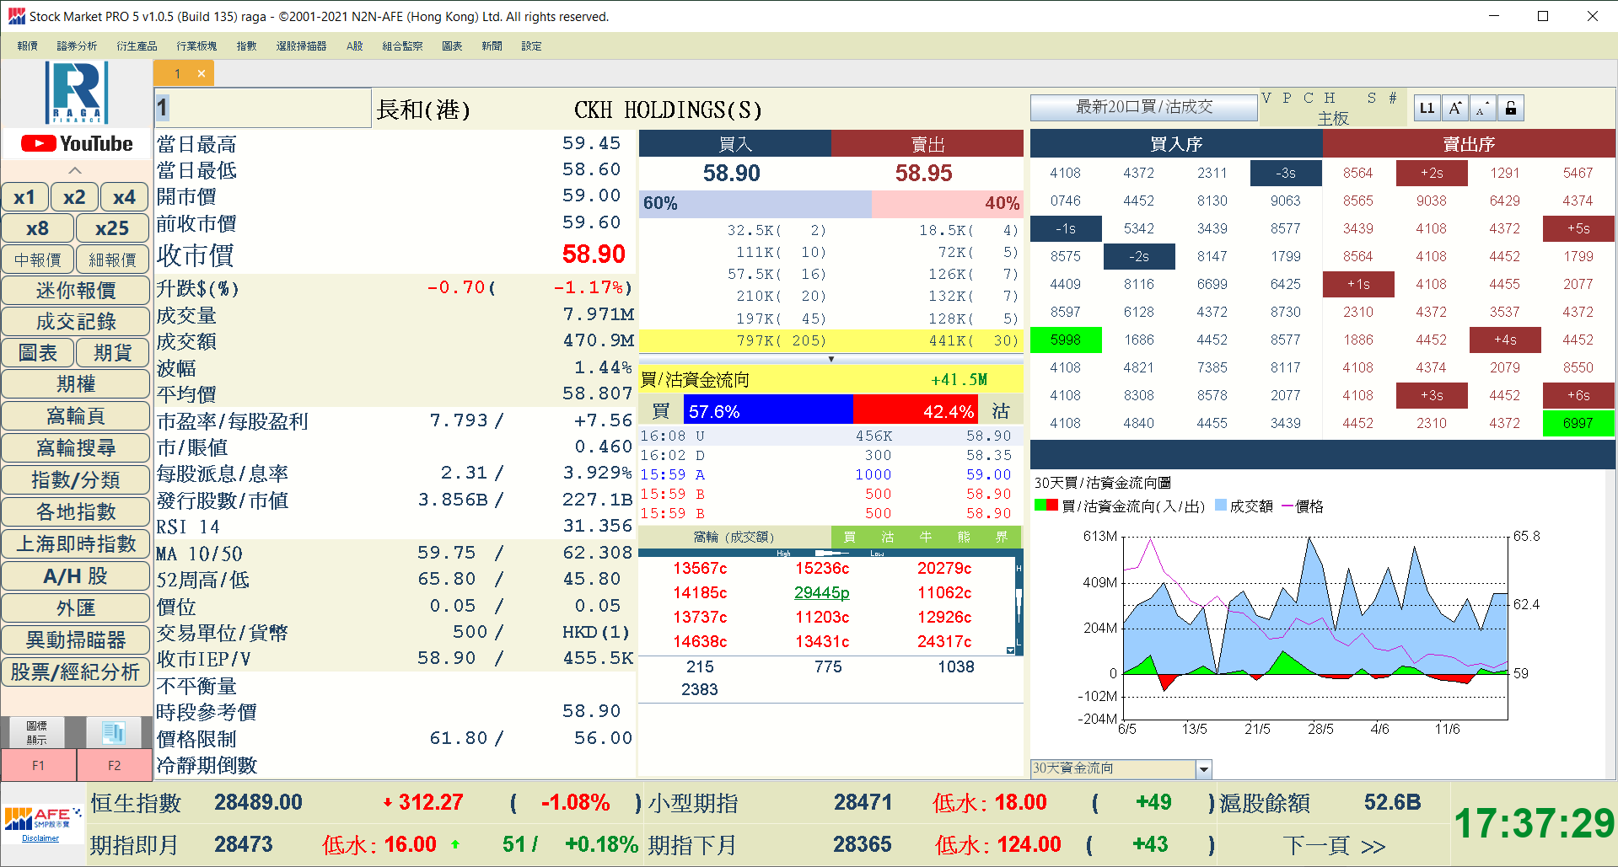Click the unlock padlock icon
This screenshot has height=867, width=1618.
tap(1511, 108)
